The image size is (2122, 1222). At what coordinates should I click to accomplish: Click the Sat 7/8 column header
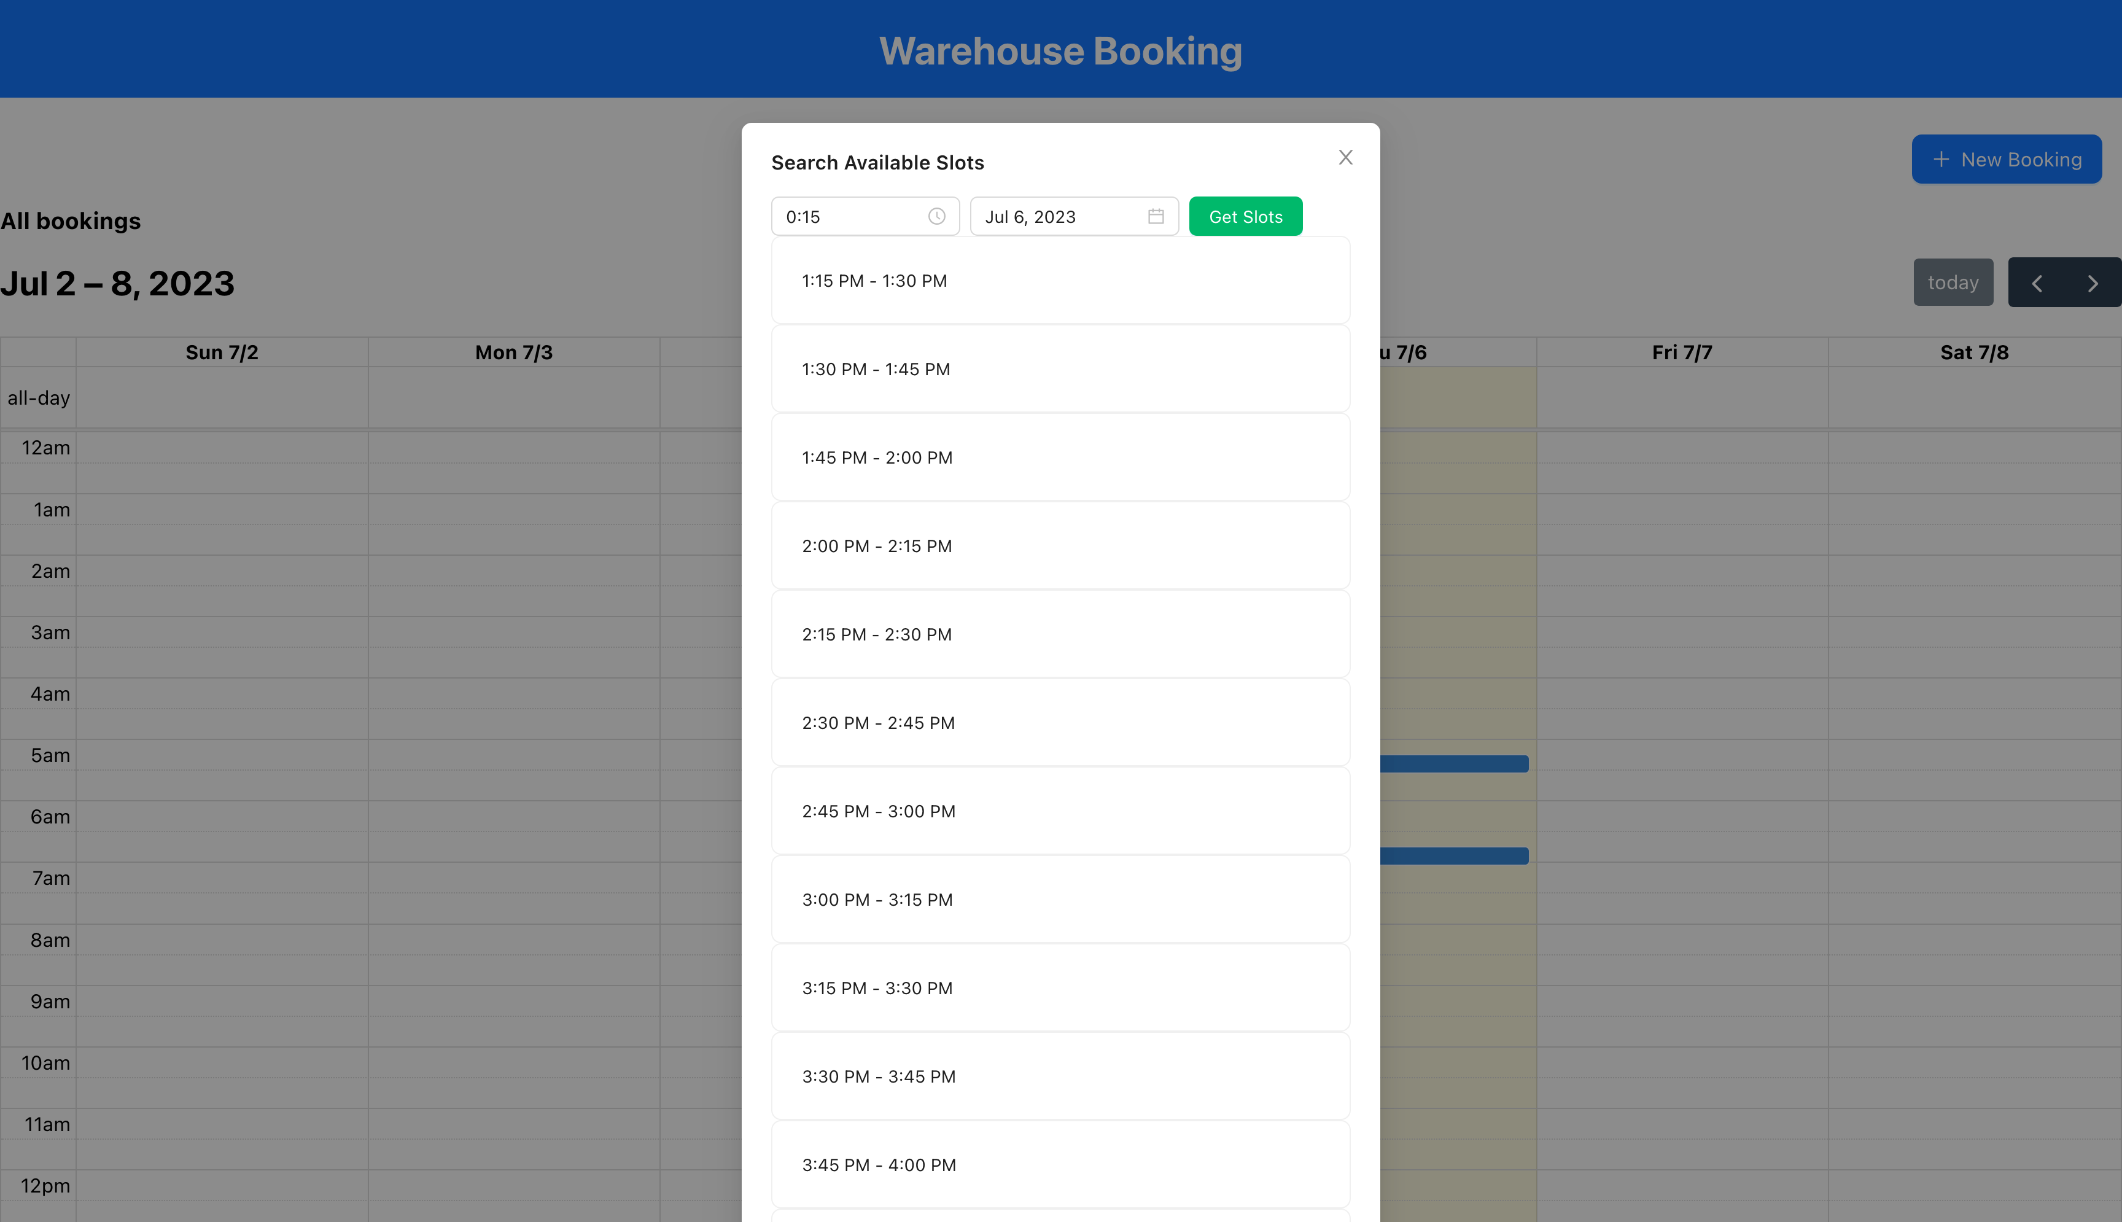coord(1973,352)
